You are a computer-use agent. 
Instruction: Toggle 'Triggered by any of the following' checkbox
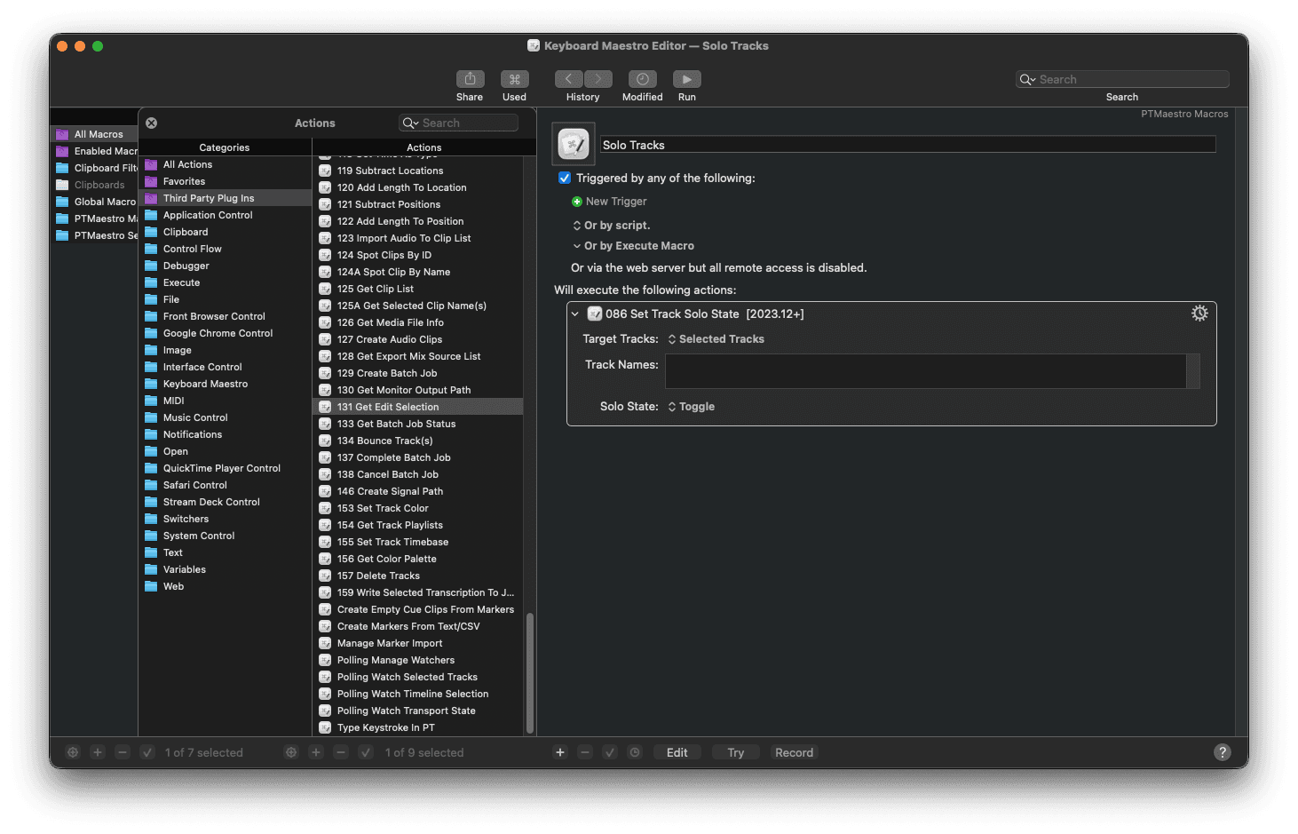pyautogui.click(x=565, y=178)
